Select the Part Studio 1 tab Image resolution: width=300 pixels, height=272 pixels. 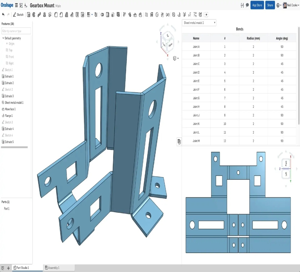22,268
